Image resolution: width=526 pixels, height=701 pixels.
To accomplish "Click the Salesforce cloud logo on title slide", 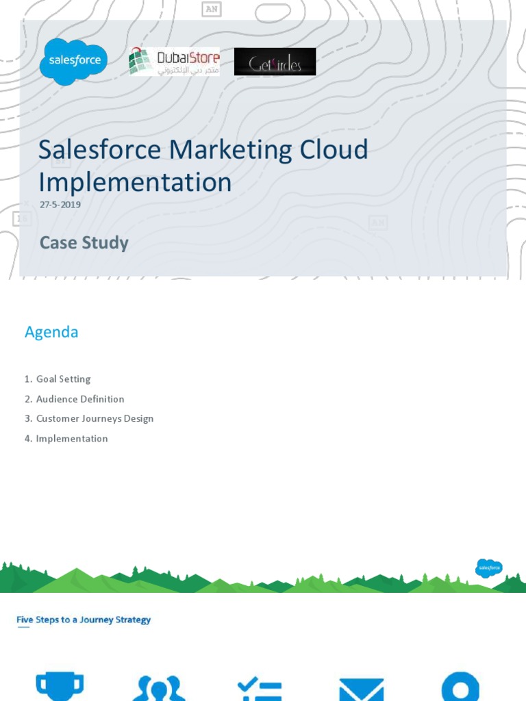I will coord(73,62).
